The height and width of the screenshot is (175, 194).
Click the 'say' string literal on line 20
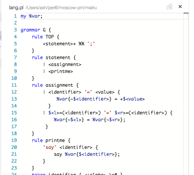(x=49, y=147)
